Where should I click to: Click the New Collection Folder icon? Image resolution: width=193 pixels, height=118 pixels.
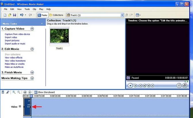pyautogui.click(x=131, y=15)
